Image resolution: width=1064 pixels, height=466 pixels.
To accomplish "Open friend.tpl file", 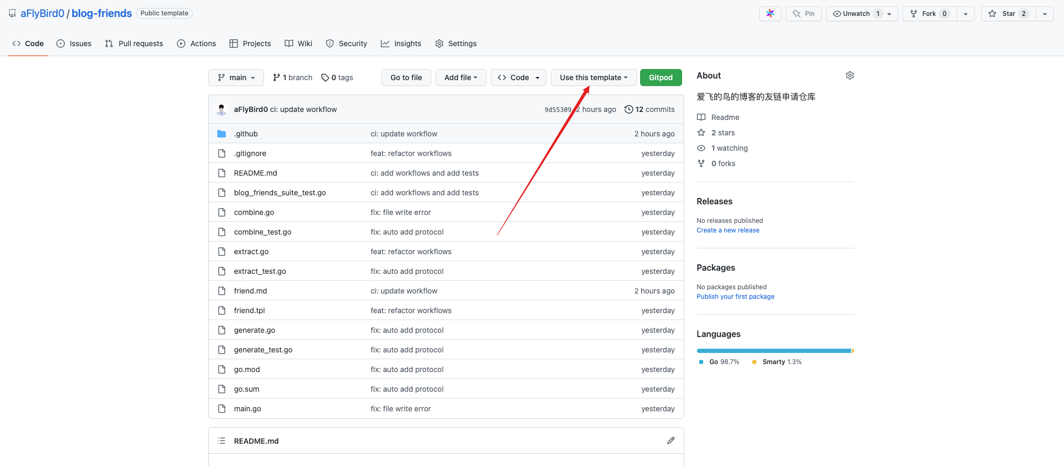I will point(249,310).
